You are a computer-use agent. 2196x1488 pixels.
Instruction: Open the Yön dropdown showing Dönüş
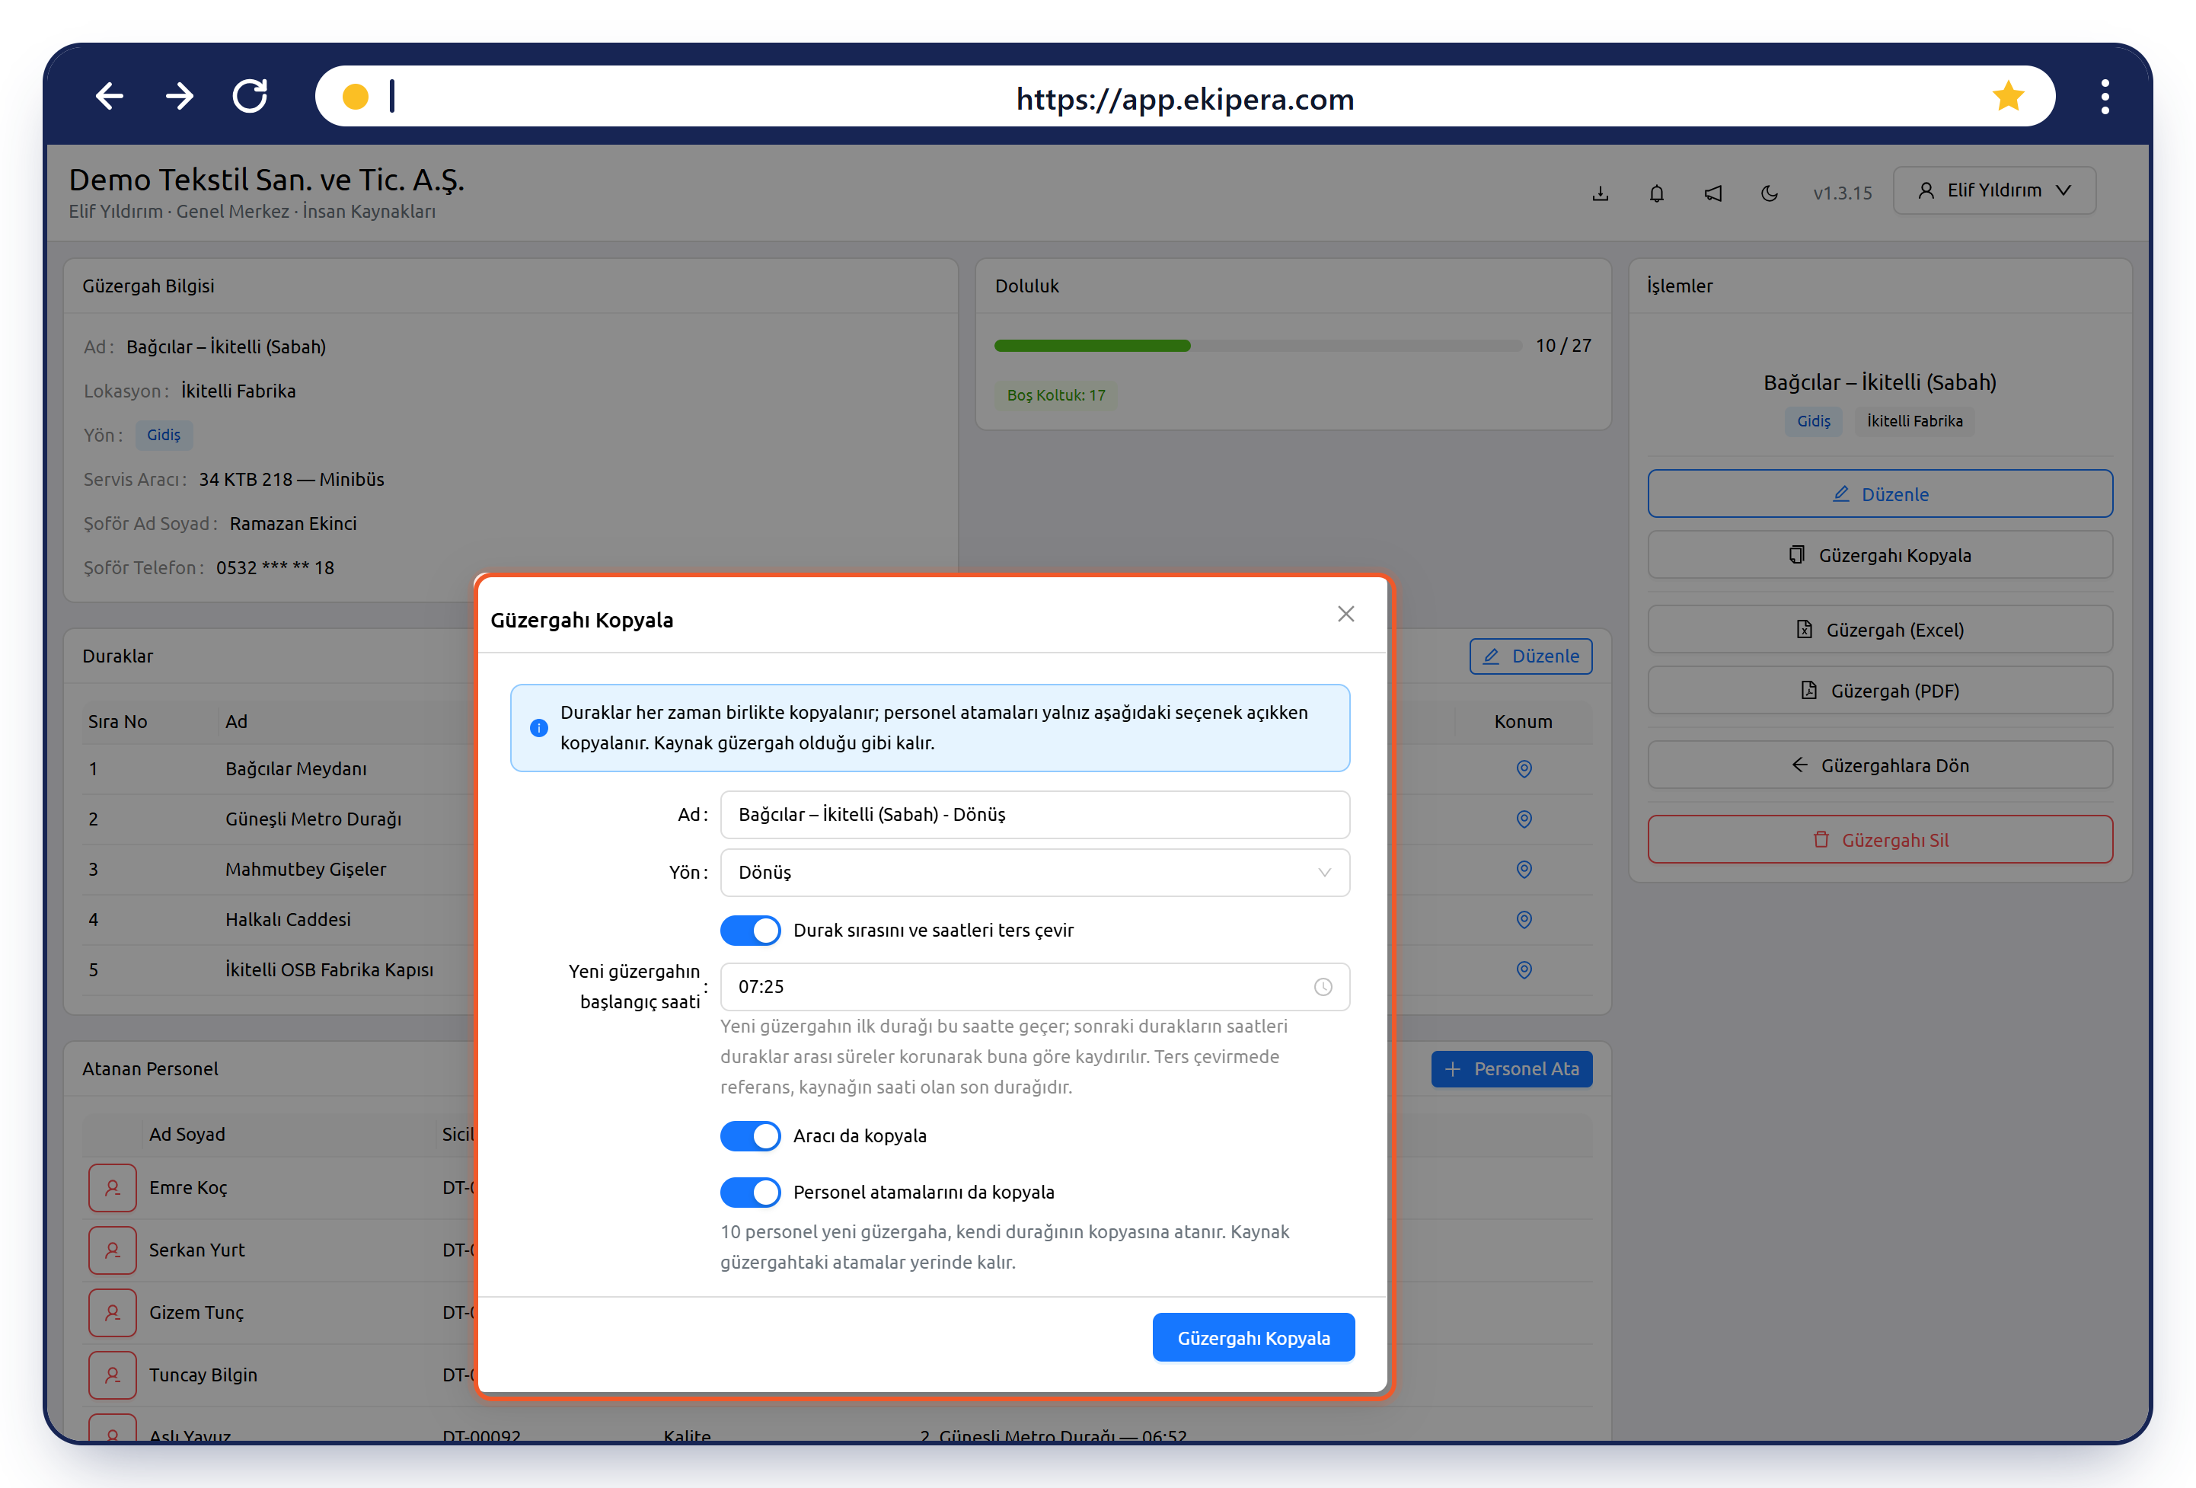pos(1035,872)
